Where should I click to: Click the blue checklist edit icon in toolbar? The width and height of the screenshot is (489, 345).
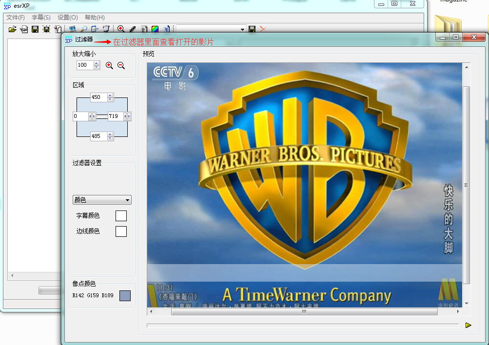(95, 29)
